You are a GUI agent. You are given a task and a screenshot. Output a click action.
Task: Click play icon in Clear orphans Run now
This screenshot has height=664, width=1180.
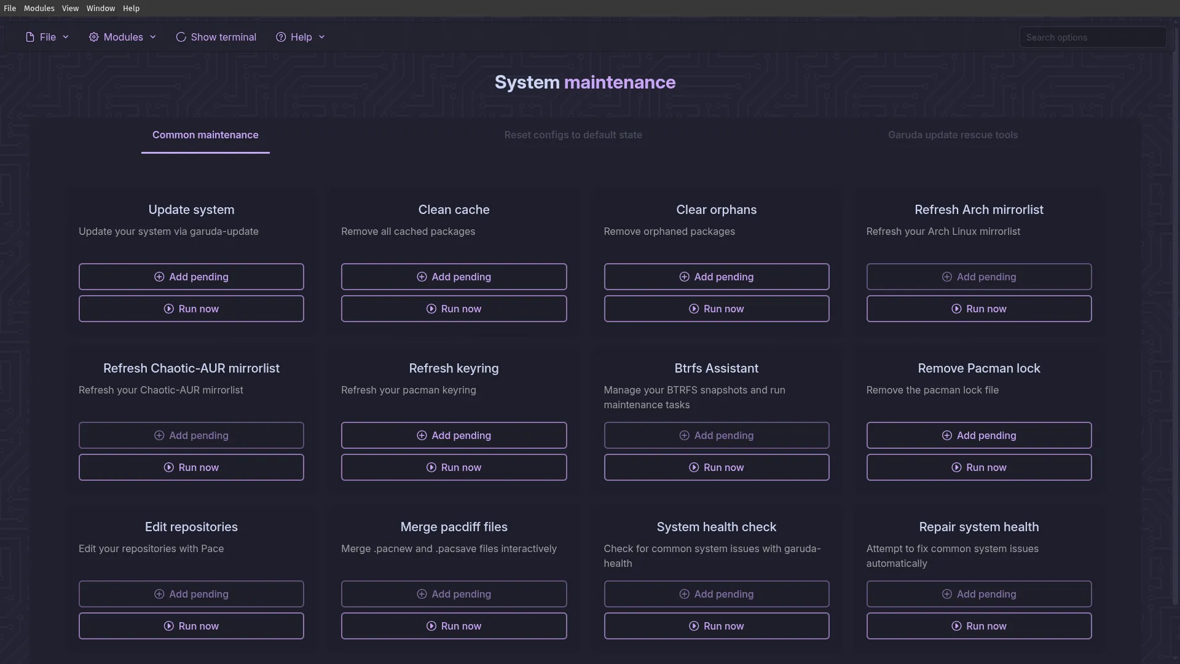click(694, 309)
